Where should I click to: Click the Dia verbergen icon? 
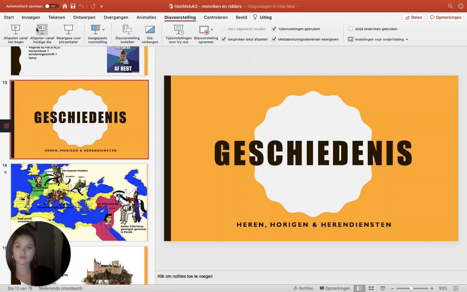click(150, 30)
